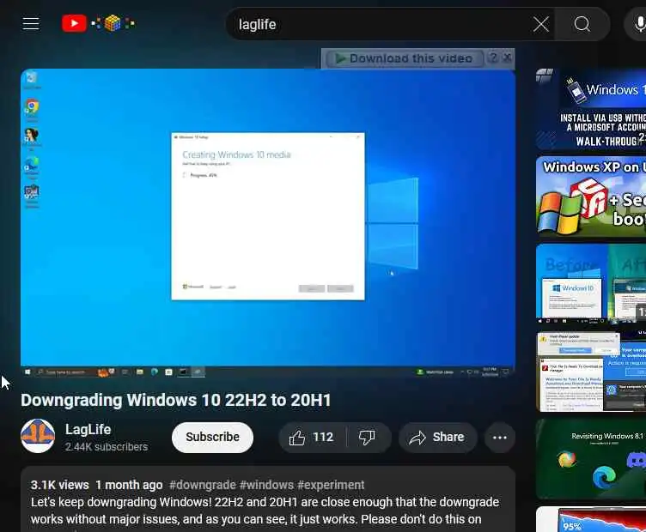Open 'Windows XP on' recommended video thumbnail
Image resolution: width=646 pixels, height=532 pixels.
(591, 196)
